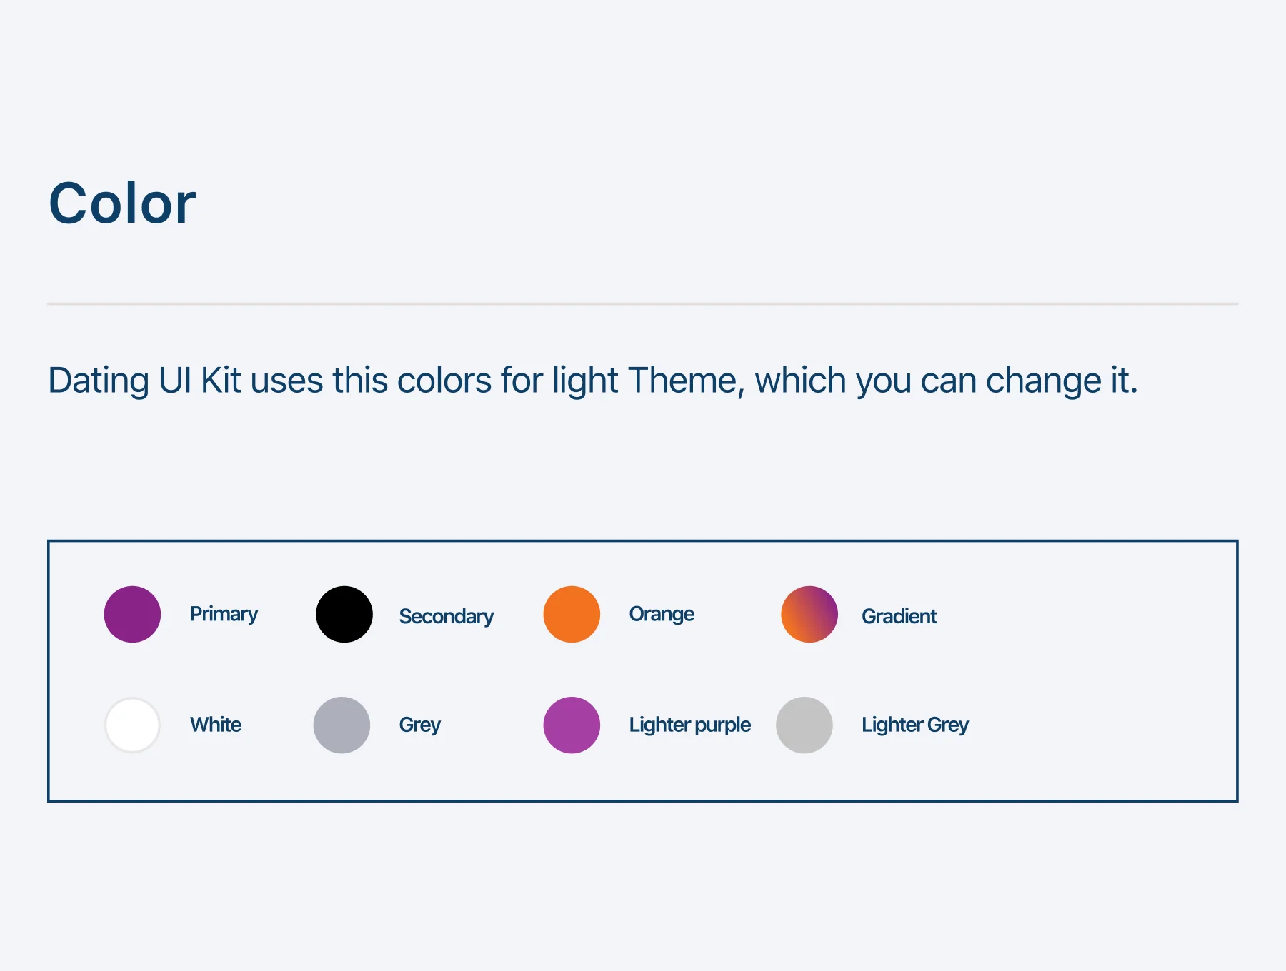
Task: Click the Primary label text
Action: (224, 614)
